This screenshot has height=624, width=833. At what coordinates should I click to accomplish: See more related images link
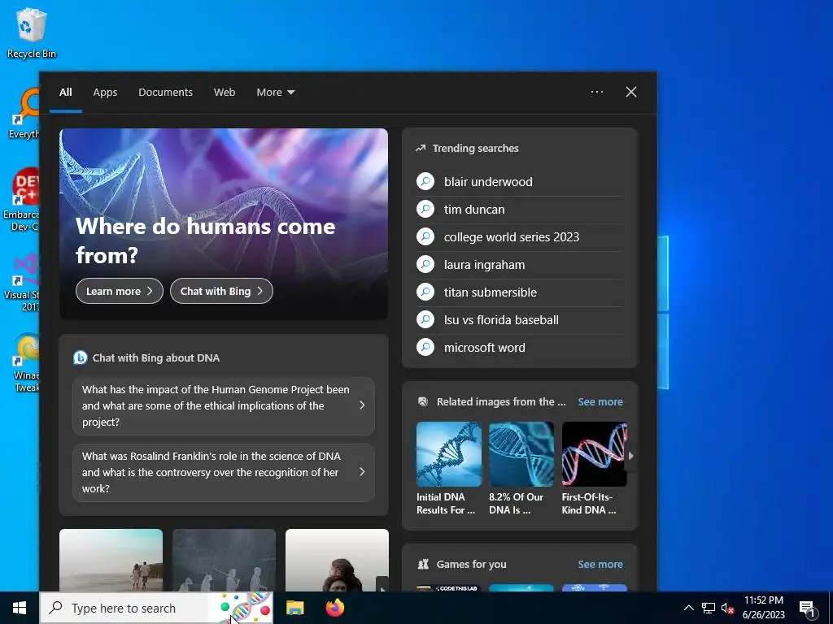[600, 401]
